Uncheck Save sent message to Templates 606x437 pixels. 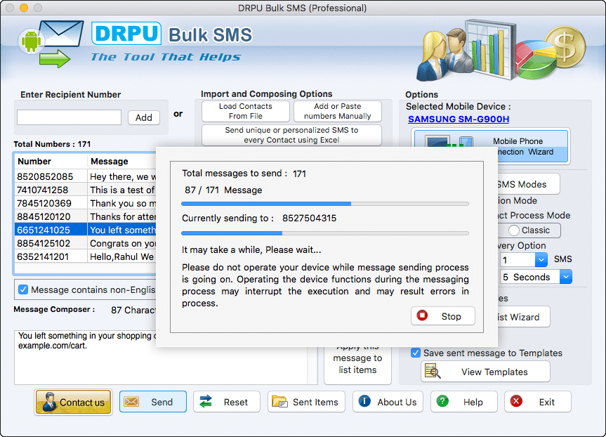(x=416, y=353)
